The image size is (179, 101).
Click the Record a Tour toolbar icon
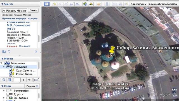tap(77, 4)
